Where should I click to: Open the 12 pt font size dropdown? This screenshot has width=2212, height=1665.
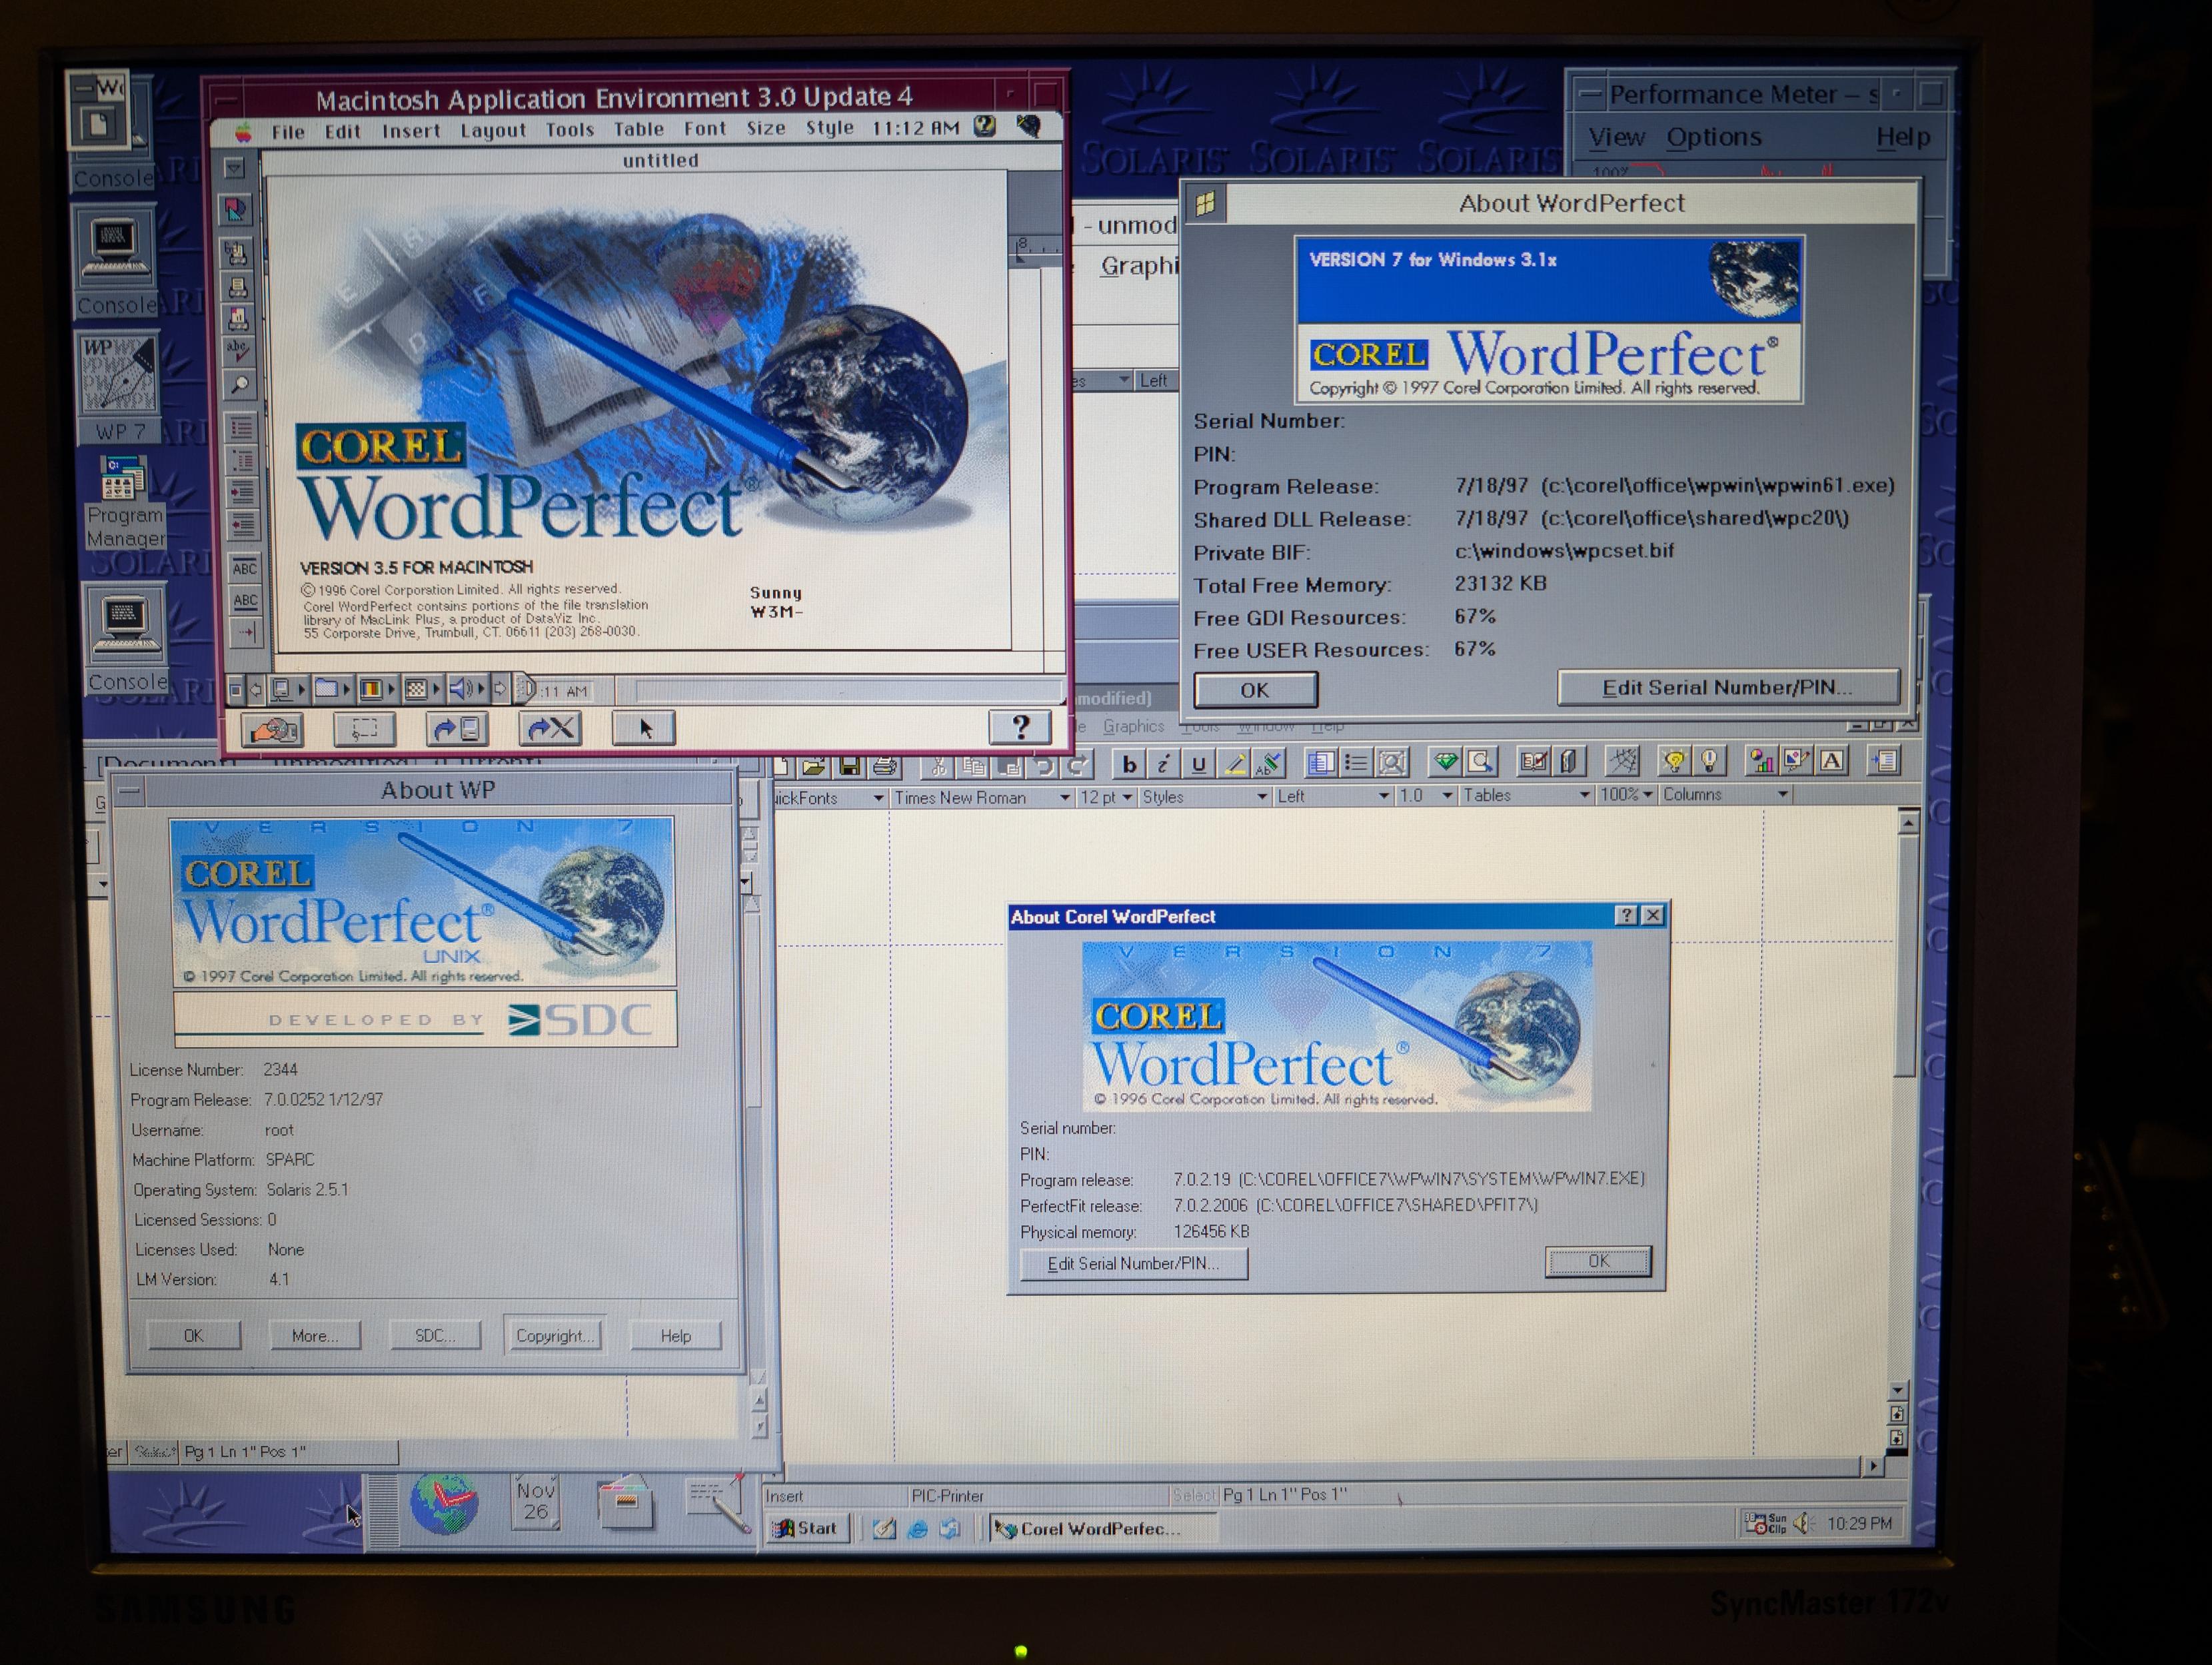pos(1127,797)
